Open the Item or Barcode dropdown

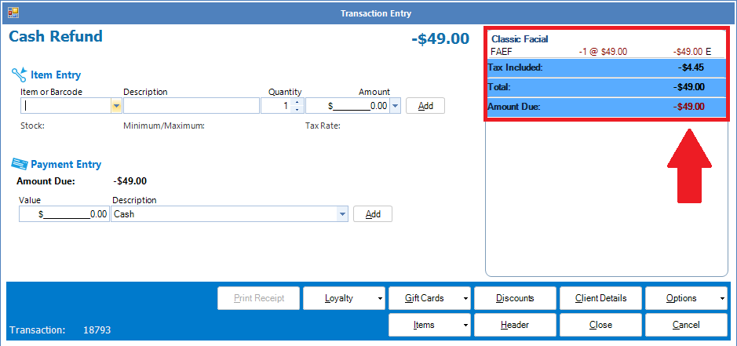pyautogui.click(x=116, y=106)
